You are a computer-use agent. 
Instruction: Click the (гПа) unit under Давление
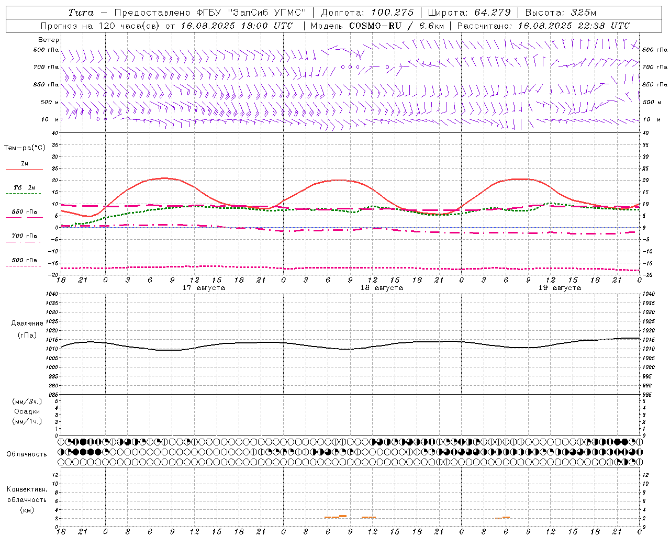[x=27, y=335]
